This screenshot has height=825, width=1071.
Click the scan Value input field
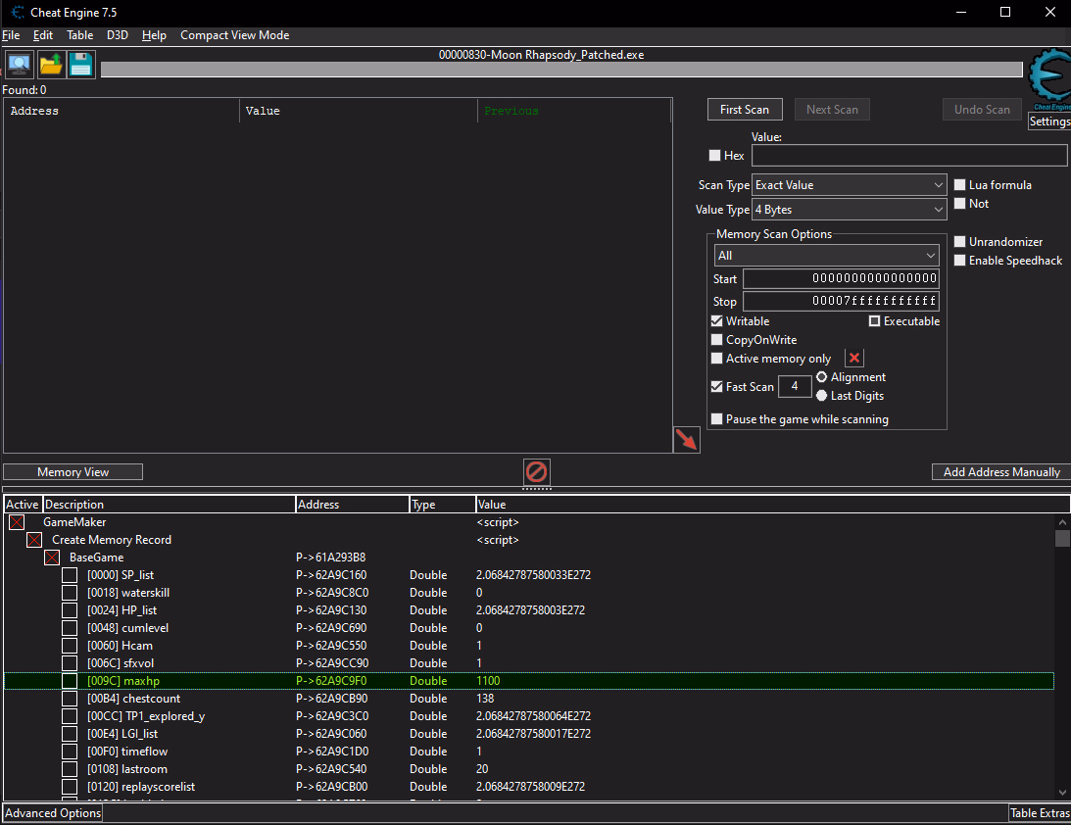coord(908,156)
